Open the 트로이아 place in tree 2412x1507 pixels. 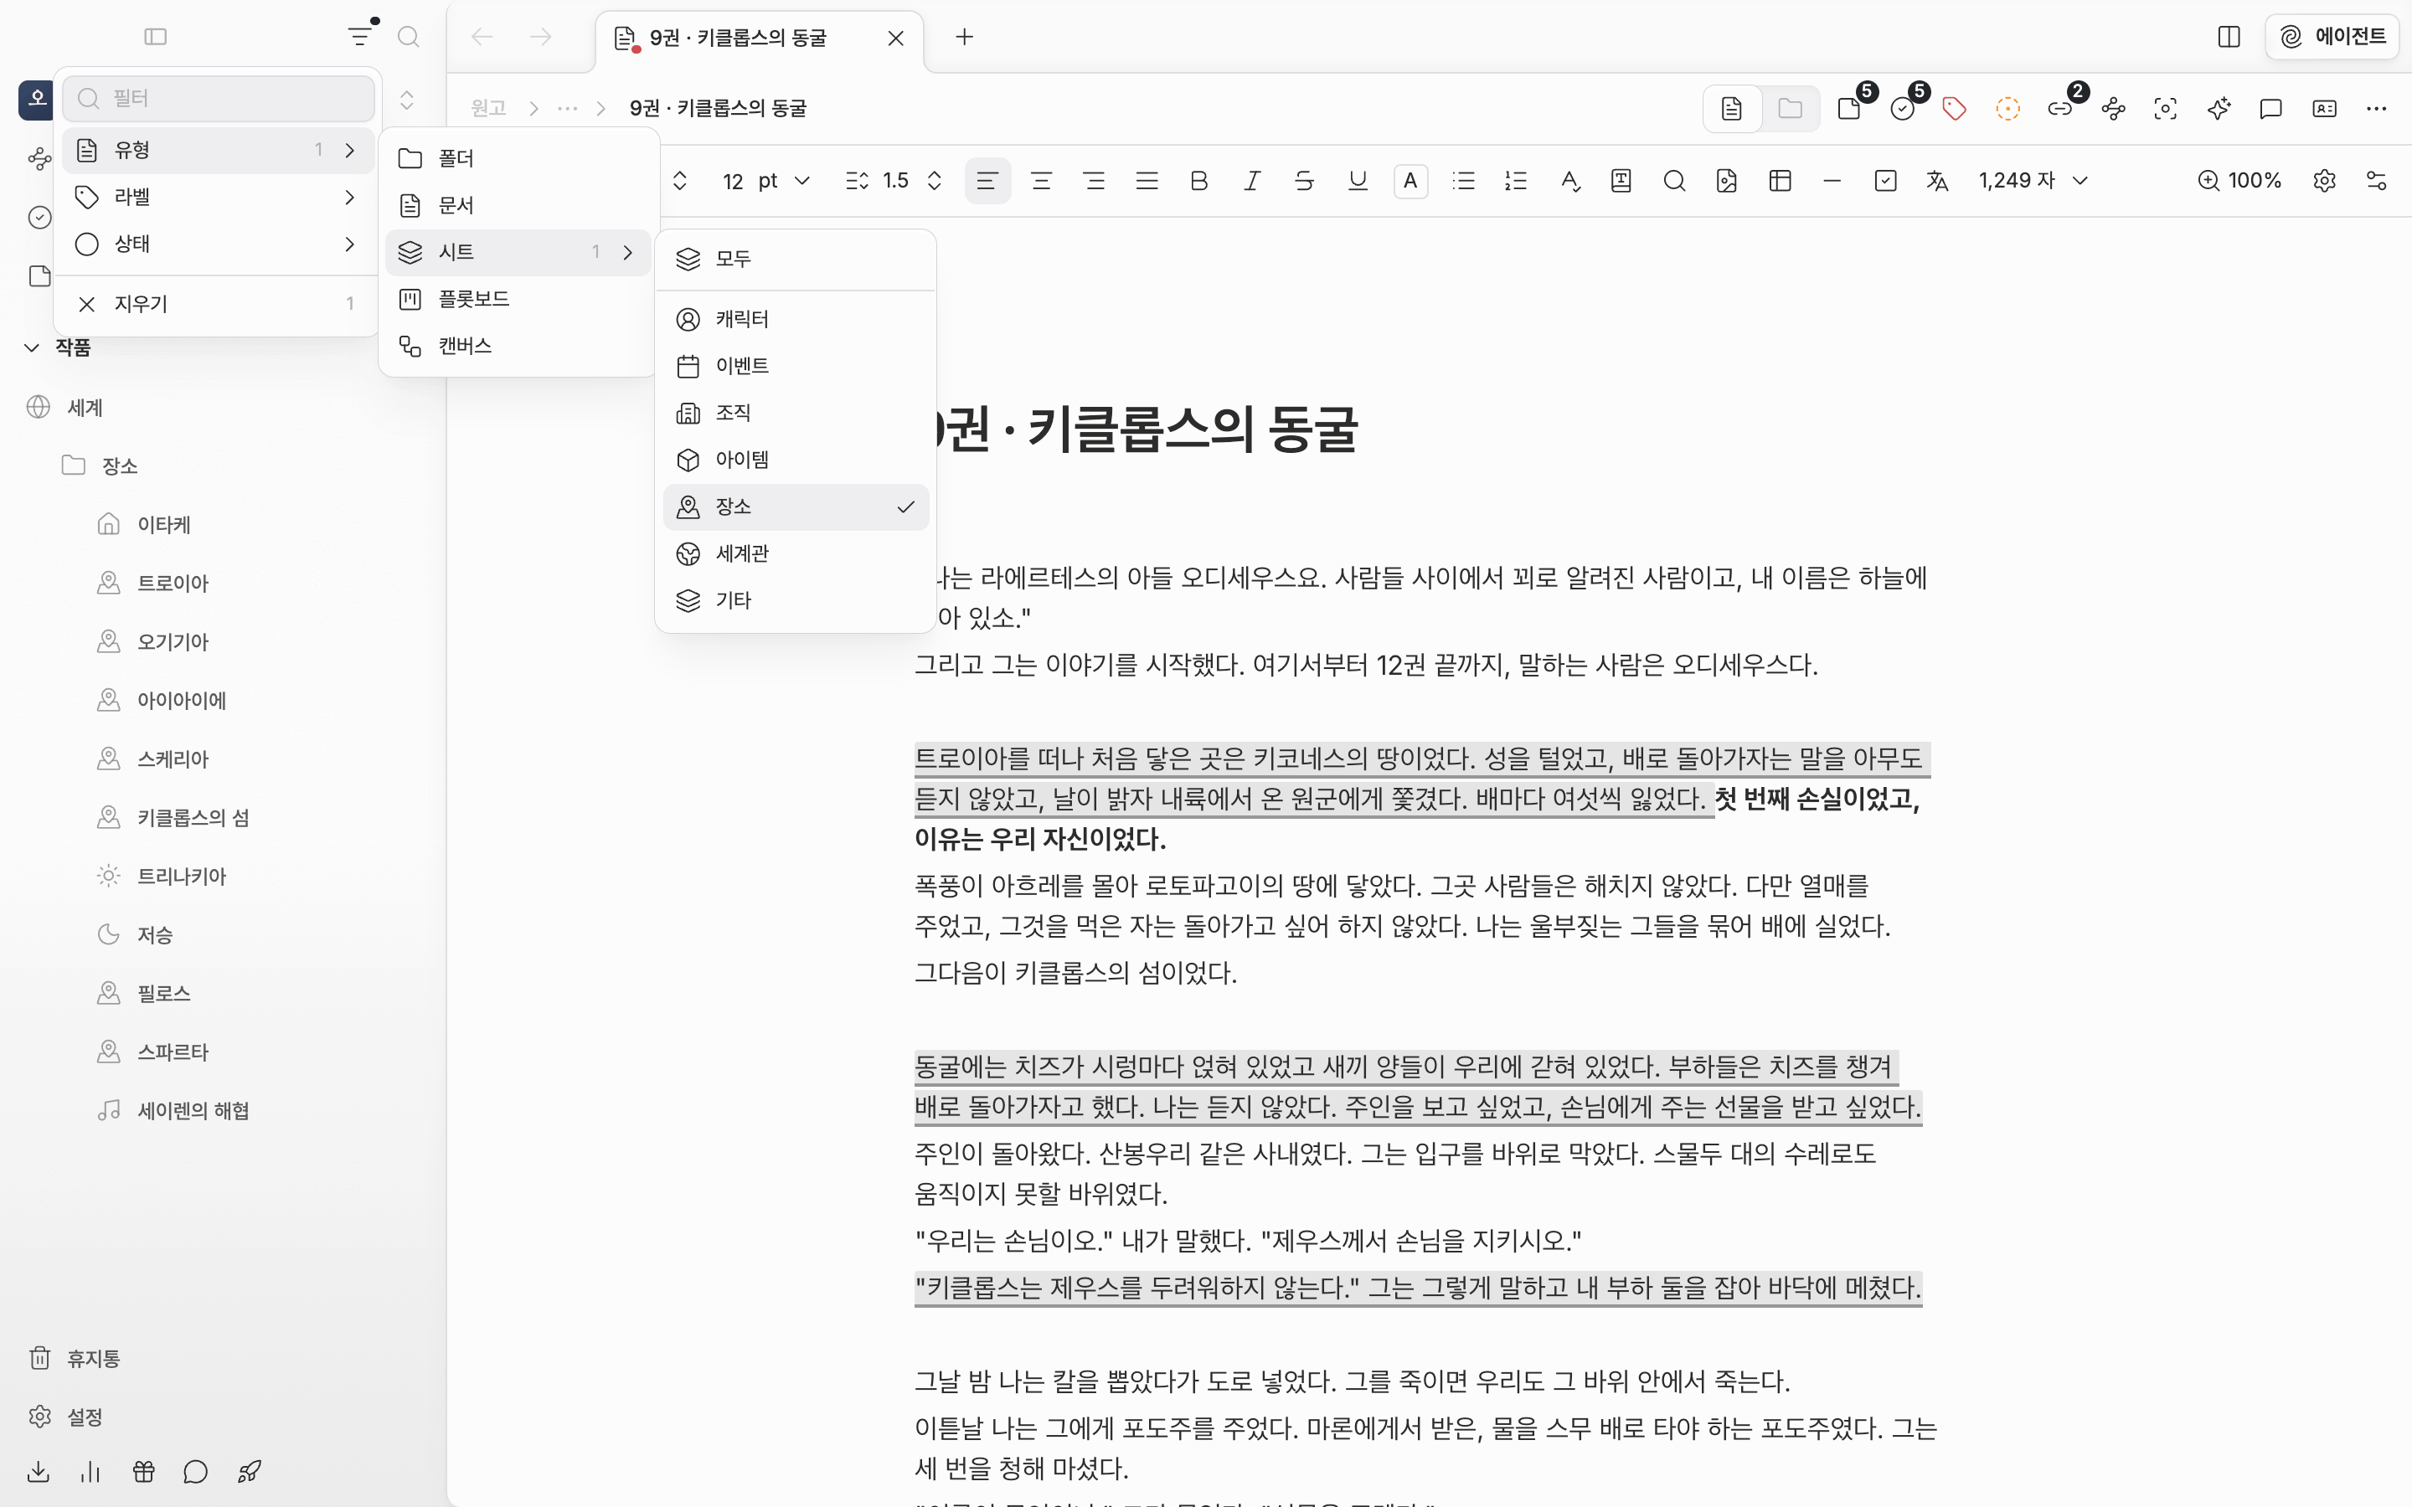click(173, 583)
